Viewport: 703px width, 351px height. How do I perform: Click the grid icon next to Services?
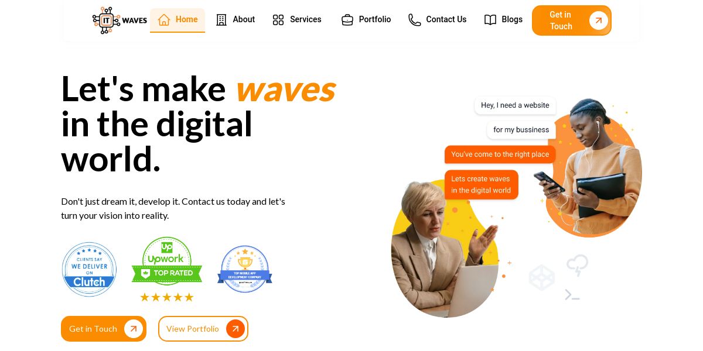tap(278, 20)
